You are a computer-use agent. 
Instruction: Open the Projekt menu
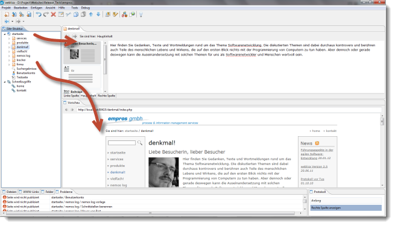tap(6, 8)
